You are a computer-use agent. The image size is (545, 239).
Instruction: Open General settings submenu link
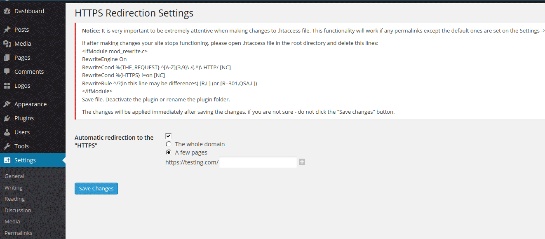[x=14, y=176]
